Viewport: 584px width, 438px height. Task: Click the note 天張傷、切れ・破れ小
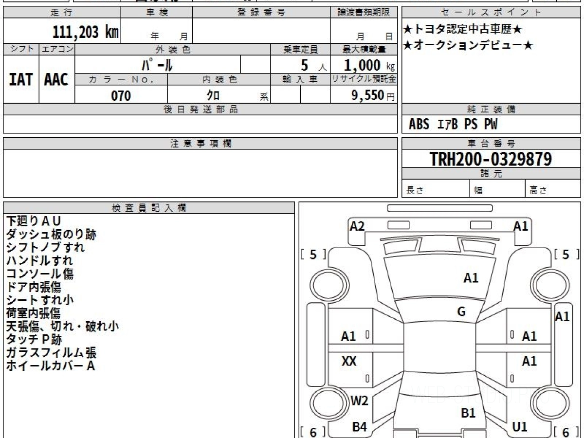click(x=62, y=326)
